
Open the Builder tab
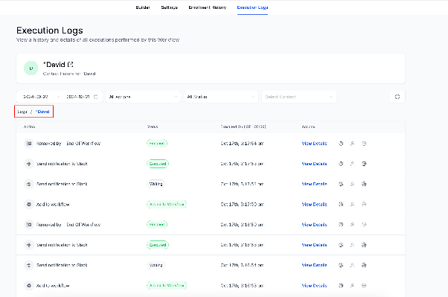point(143,7)
